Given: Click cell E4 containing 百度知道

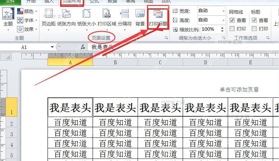Looking at the screenshot, I should pos(250,143).
